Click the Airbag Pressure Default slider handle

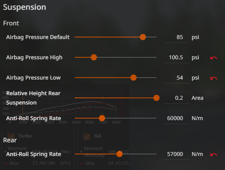(x=143, y=37)
